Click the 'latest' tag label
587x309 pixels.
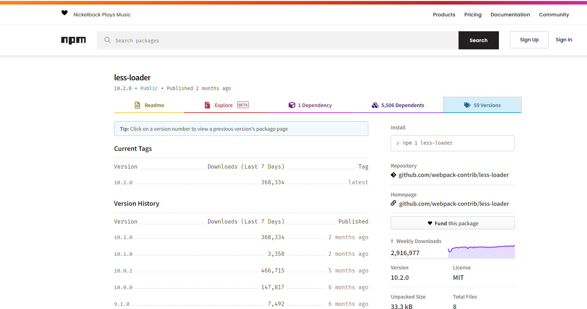coord(358,182)
